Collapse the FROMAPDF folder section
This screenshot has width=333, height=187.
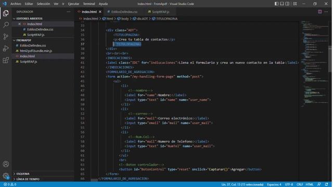23,40
